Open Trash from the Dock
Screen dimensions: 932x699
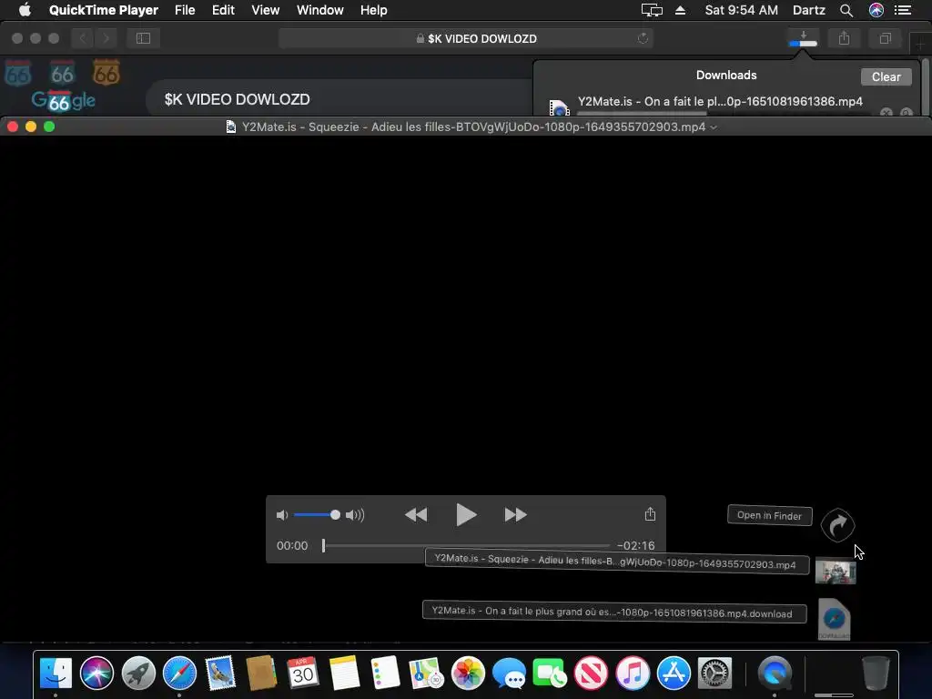point(876,673)
